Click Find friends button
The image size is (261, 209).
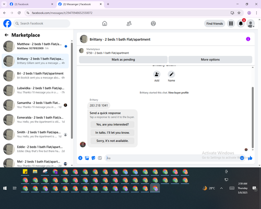[x=215, y=24]
